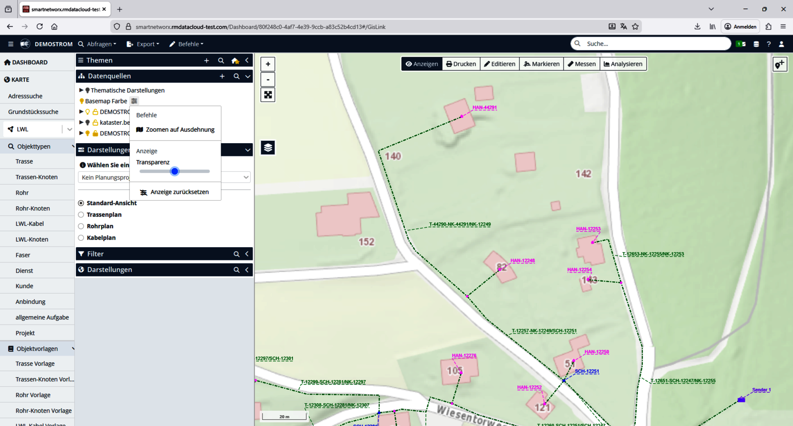Open the map layers stack icon
Viewport: 793px width, 426px height.
tap(268, 148)
